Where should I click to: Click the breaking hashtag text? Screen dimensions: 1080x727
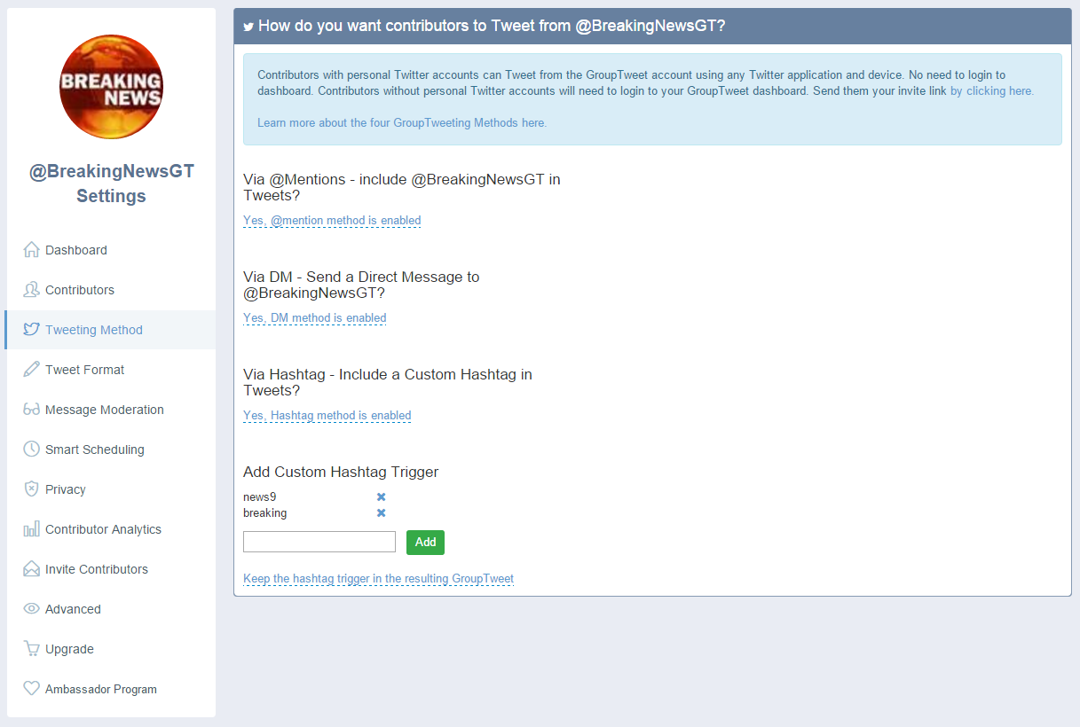265,512
